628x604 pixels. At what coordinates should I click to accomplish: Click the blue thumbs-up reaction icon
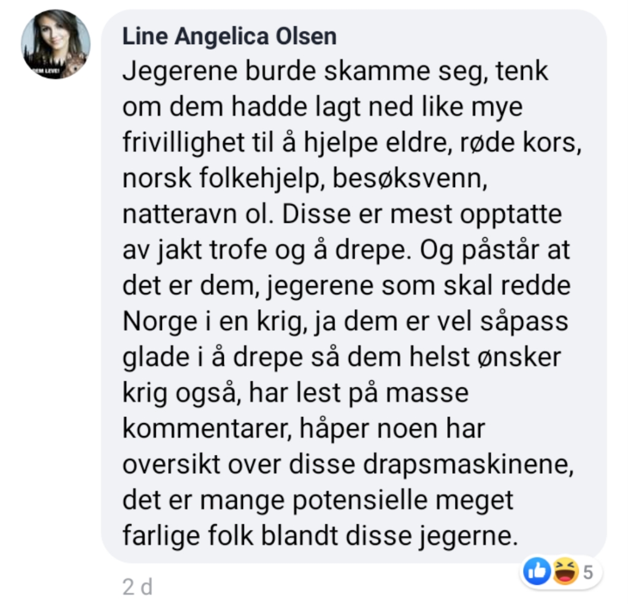(x=537, y=571)
